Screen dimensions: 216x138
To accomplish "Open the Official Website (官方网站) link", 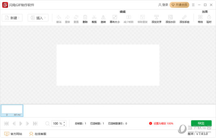I will [x=13, y=134].
